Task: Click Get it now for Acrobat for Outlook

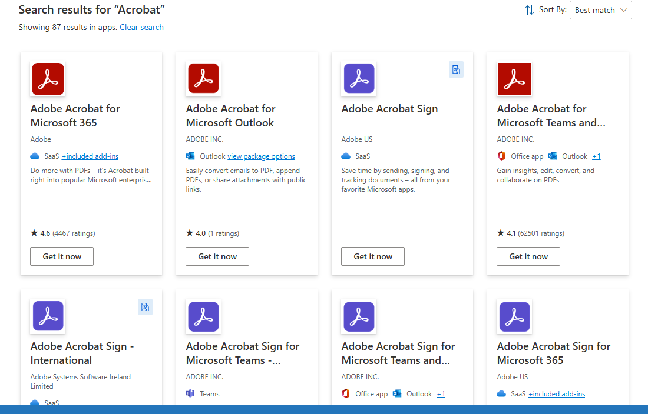Action: pyautogui.click(x=217, y=256)
